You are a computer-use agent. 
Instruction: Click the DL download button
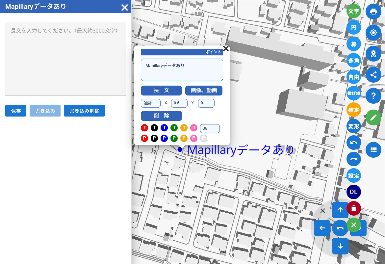tap(354, 192)
